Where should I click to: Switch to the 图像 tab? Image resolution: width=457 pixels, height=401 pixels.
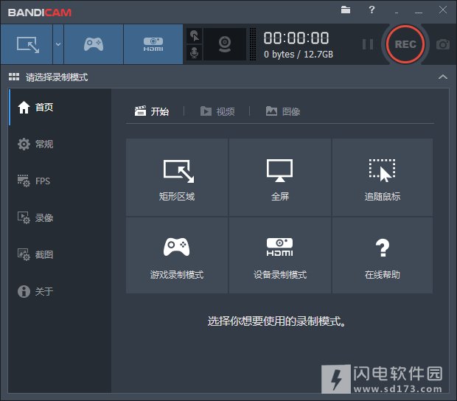(283, 111)
